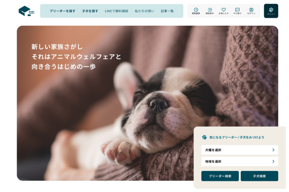
Task: Open the ブリーダーを探す menu item
Action: click(62, 11)
